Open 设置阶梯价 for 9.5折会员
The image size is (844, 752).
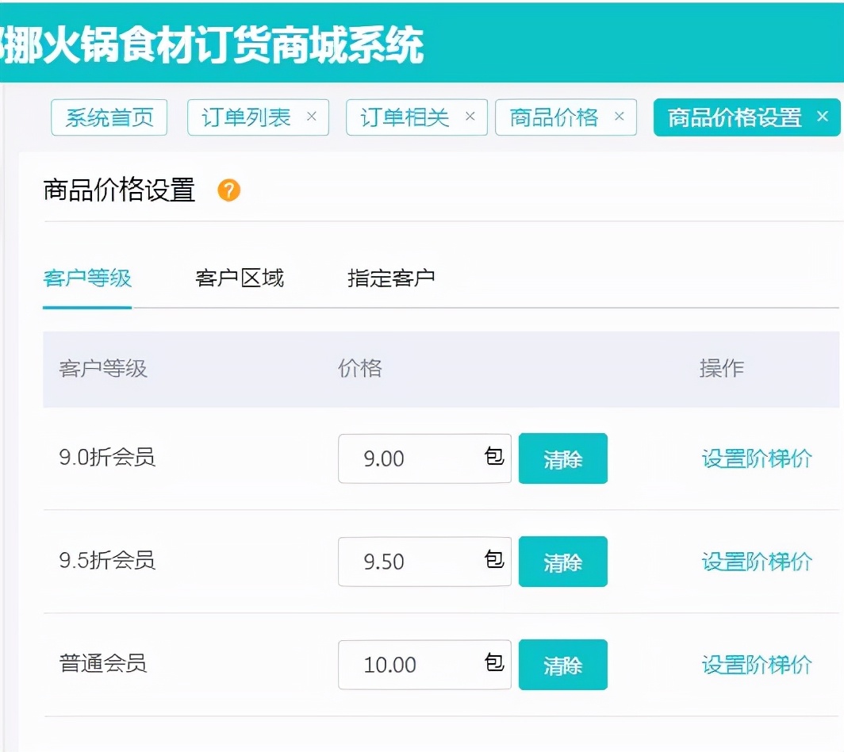[x=756, y=562]
